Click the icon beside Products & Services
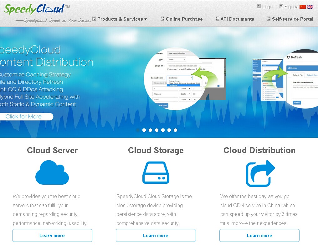 (x=94, y=19)
